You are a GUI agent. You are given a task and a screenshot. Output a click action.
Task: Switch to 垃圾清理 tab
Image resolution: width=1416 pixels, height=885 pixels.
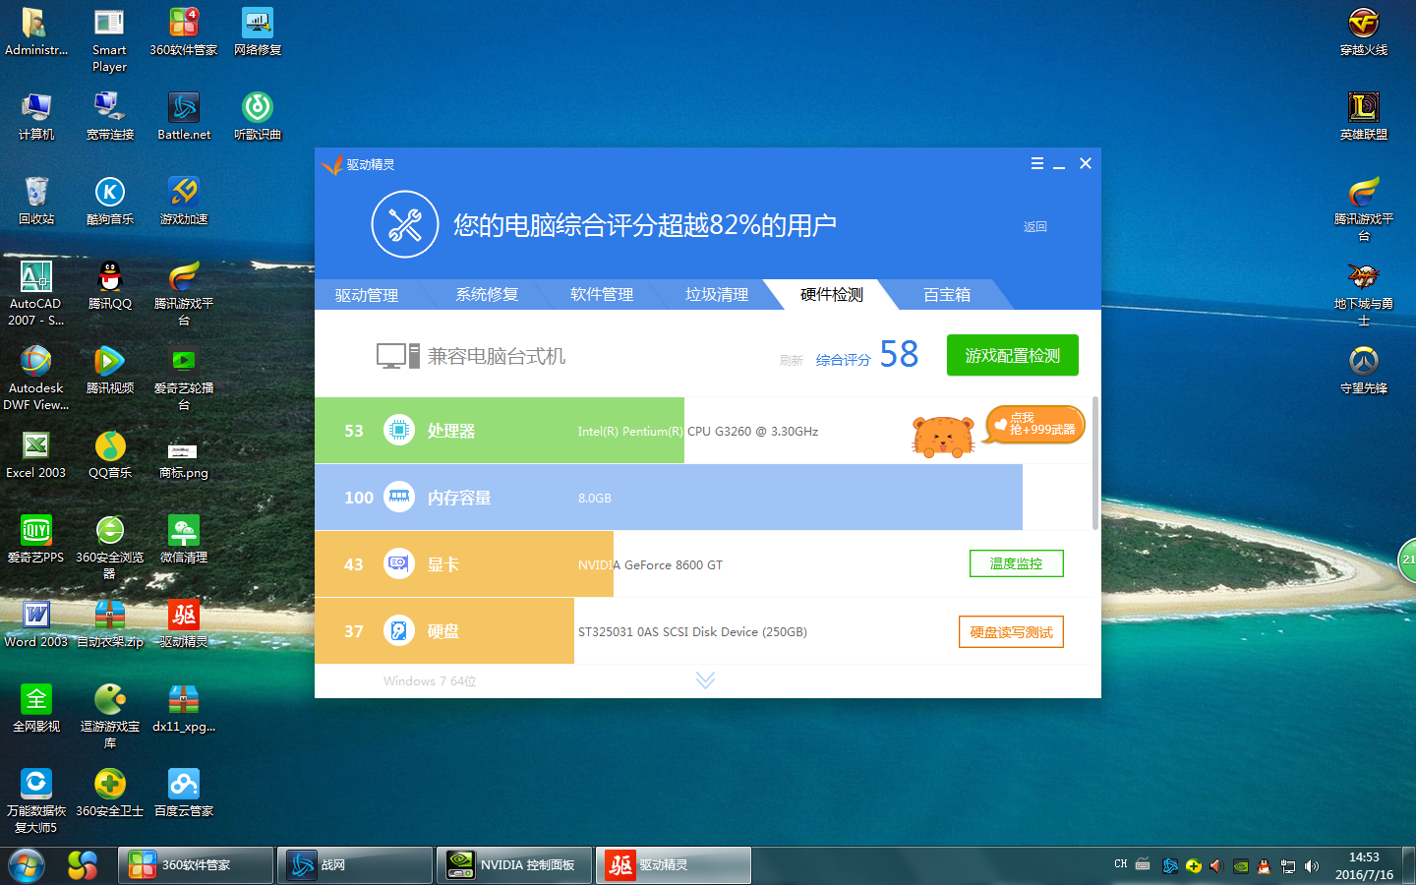coord(717,294)
